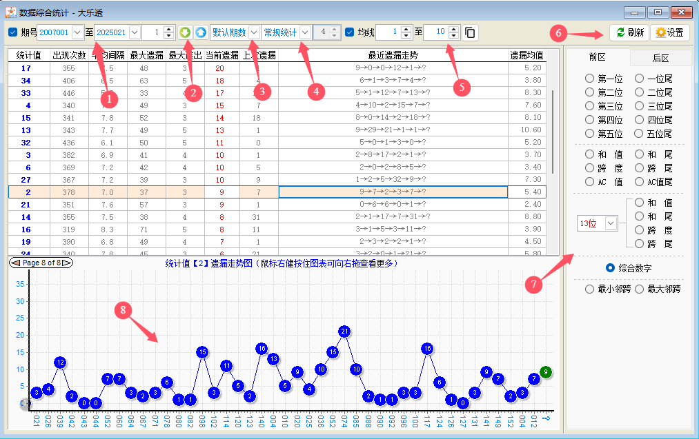Select the 最大邻跨 radio button
This screenshot has height=439, width=699.
(639, 289)
